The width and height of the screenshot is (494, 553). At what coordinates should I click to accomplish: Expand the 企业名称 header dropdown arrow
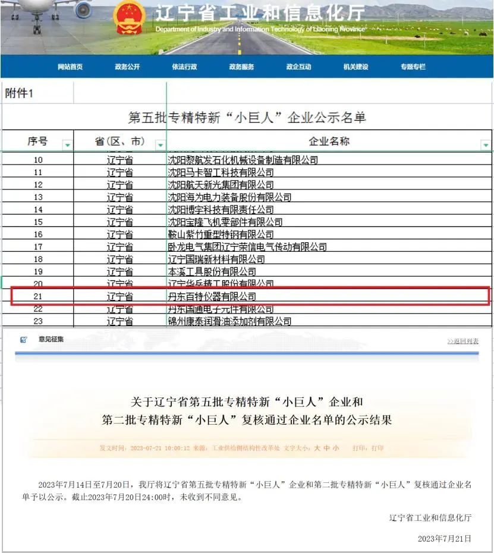click(486, 146)
